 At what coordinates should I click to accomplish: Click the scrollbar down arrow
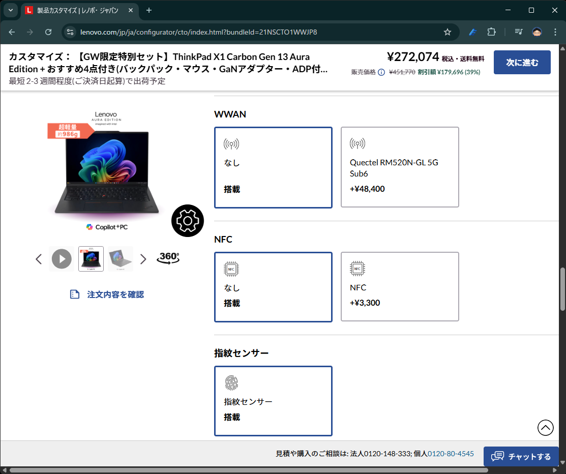pos(562,462)
